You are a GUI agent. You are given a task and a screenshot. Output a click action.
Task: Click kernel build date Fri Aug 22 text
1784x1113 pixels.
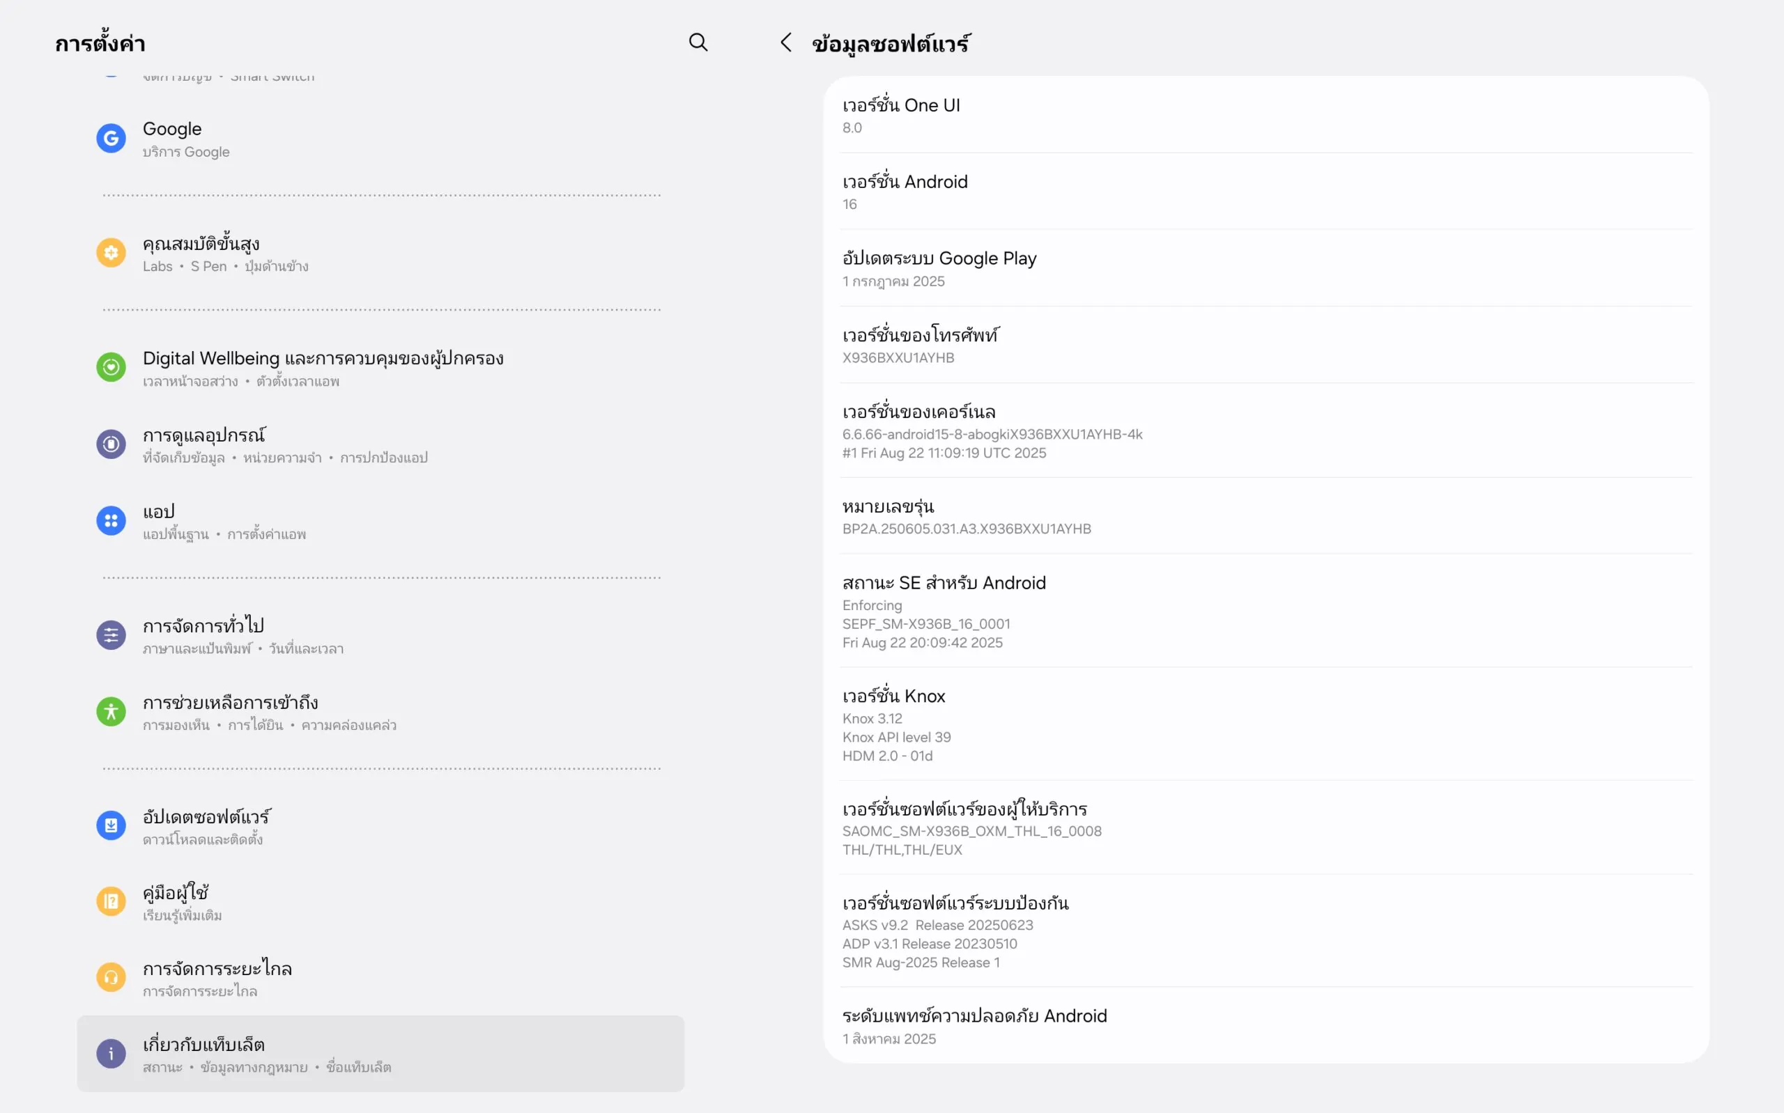(944, 453)
